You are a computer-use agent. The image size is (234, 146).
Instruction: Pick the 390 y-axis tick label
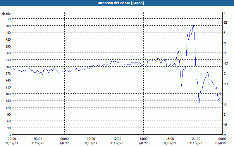[x=8, y=46]
